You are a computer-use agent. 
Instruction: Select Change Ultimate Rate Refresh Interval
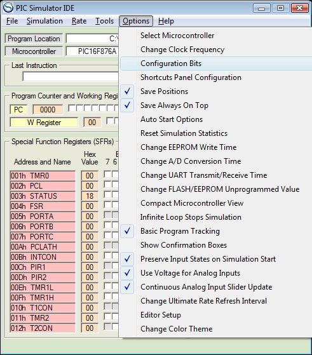216,301
